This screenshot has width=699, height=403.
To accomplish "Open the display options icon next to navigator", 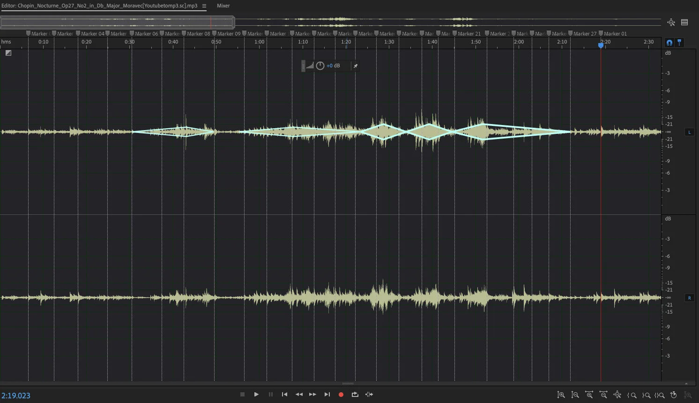I will (684, 22).
